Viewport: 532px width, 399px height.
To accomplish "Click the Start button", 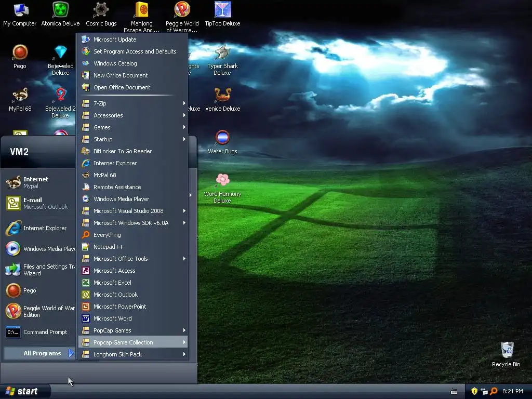I will pyautogui.click(x=25, y=391).
